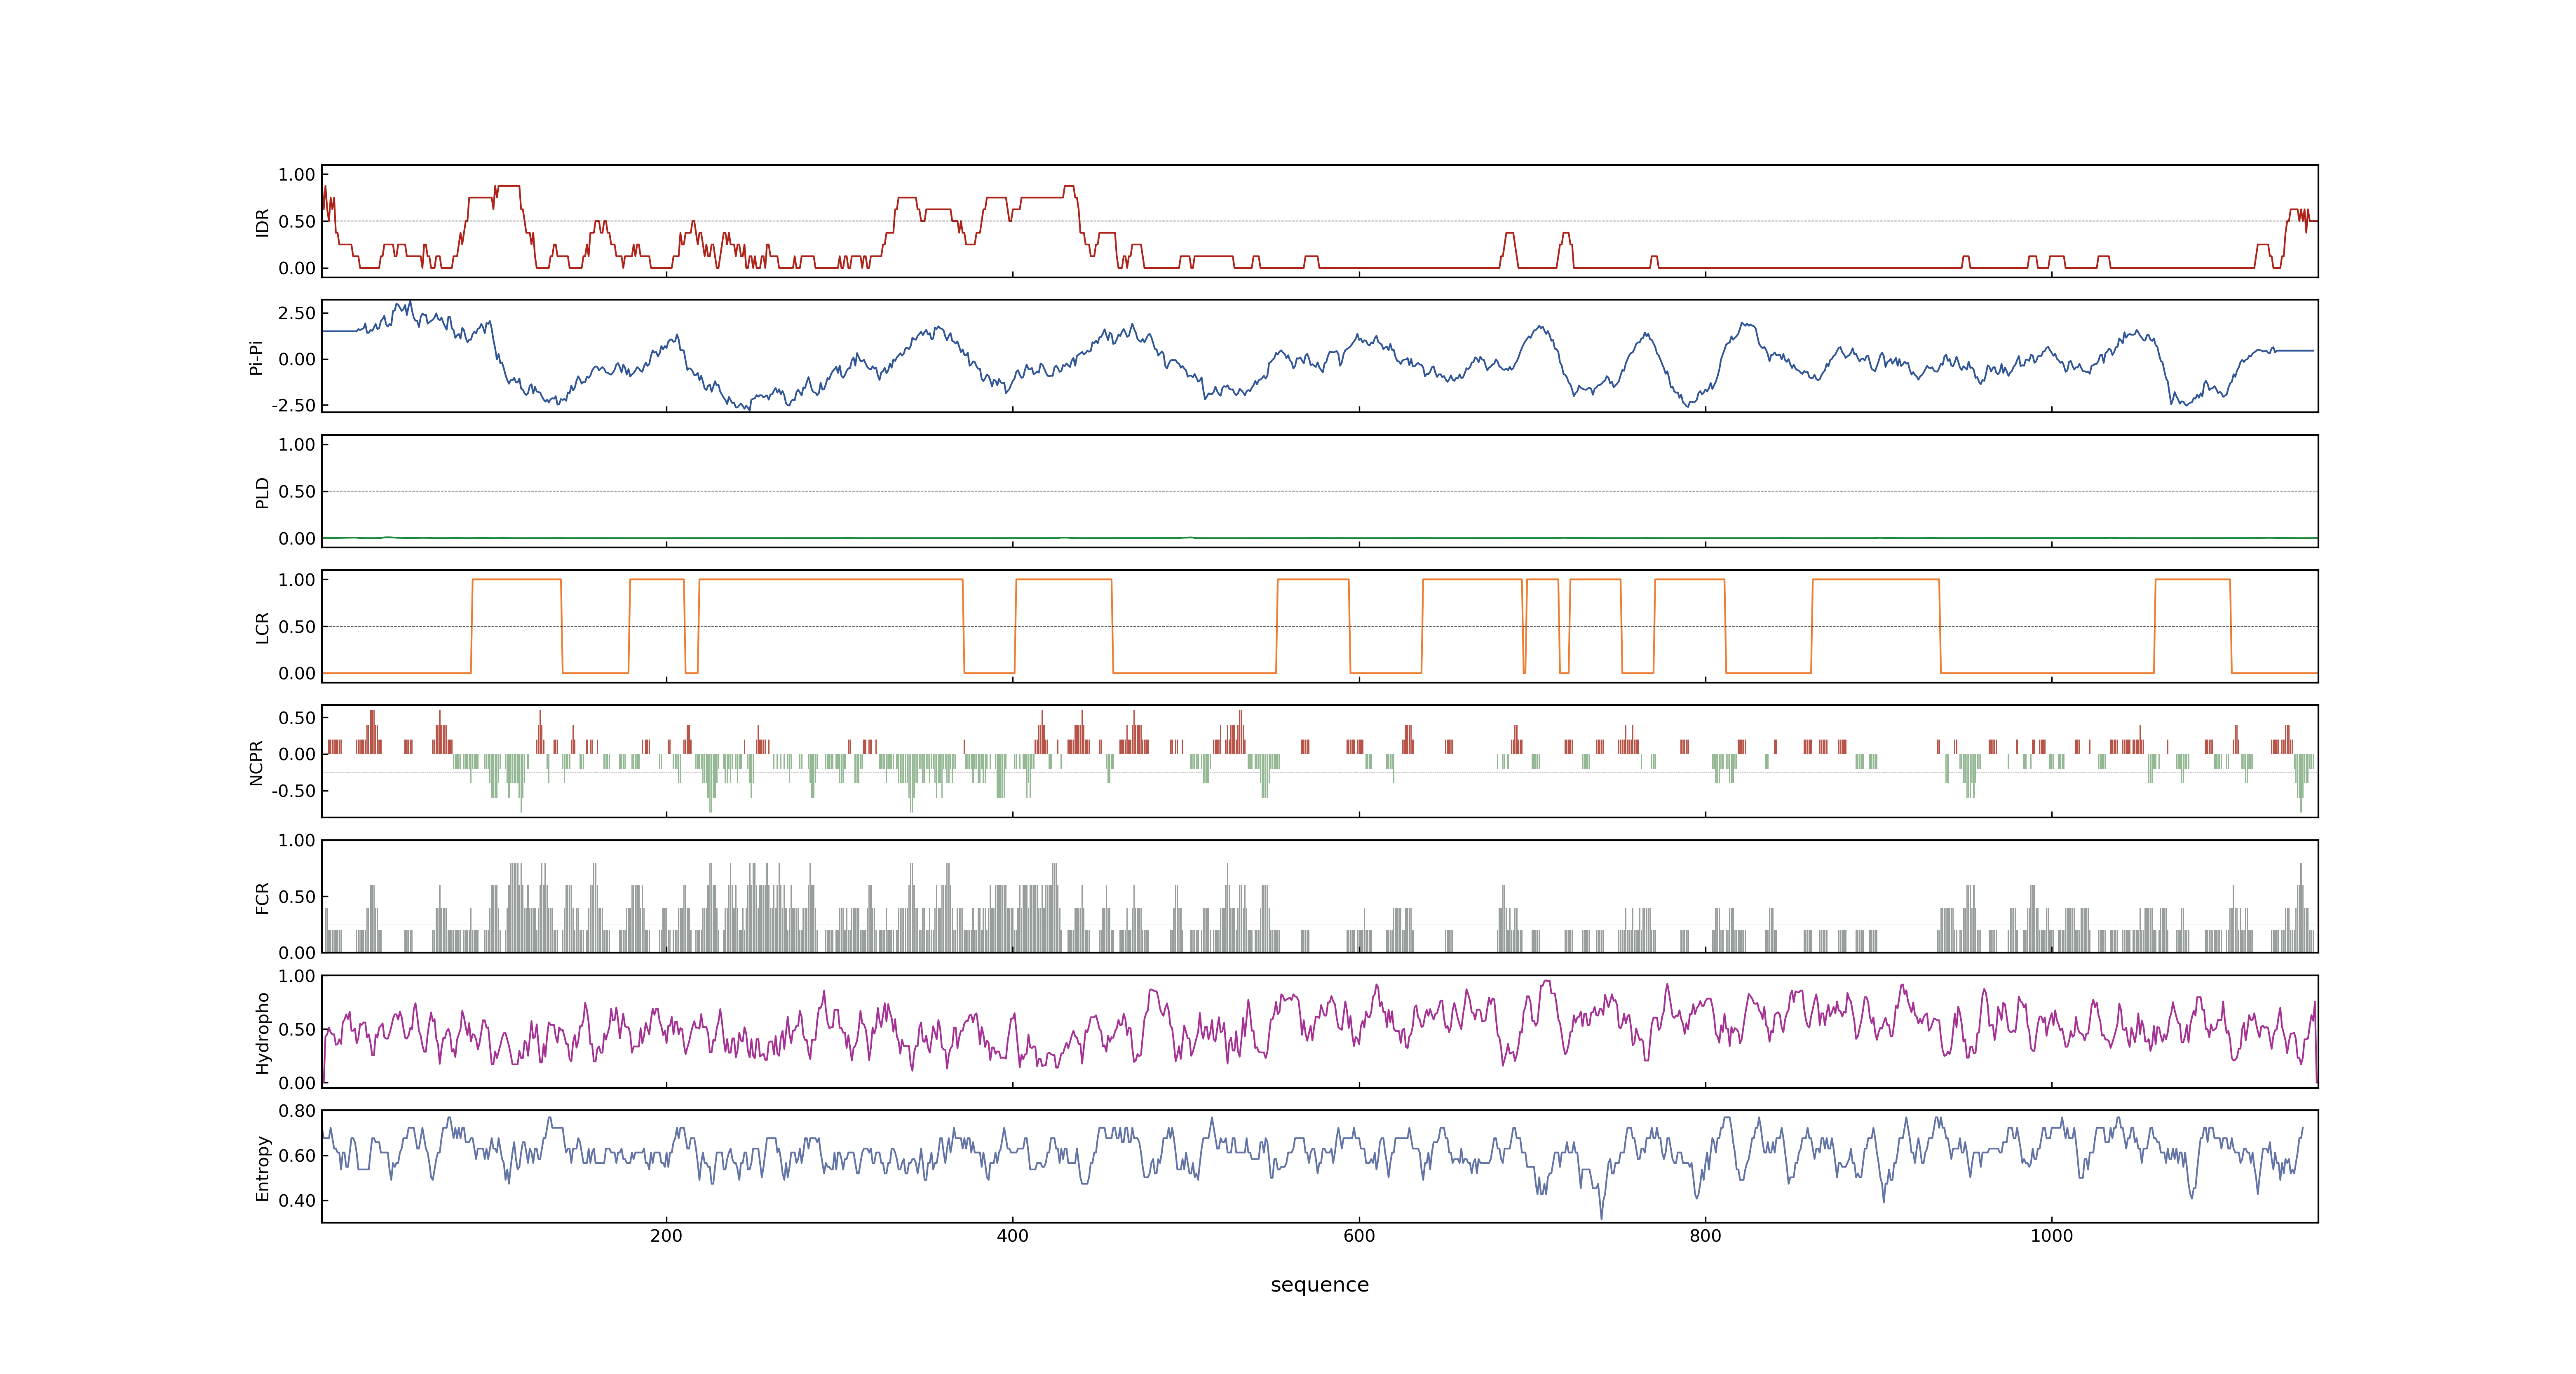
Task: Click the "1.00" tick on the LCR axis
Action: click(x=297, y=580)
